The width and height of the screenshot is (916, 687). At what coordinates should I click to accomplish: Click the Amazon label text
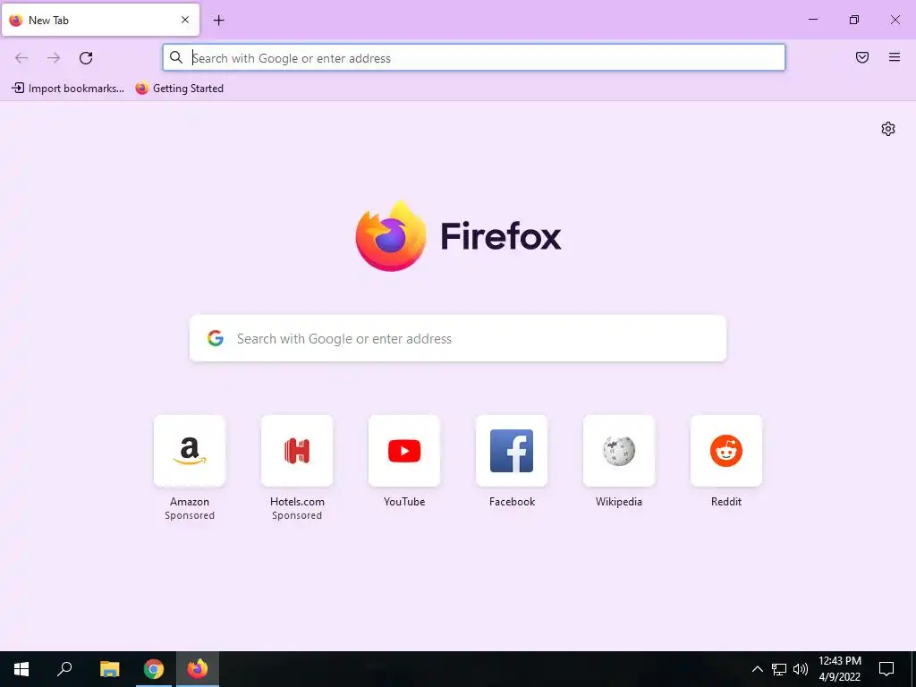coord(190,502)
